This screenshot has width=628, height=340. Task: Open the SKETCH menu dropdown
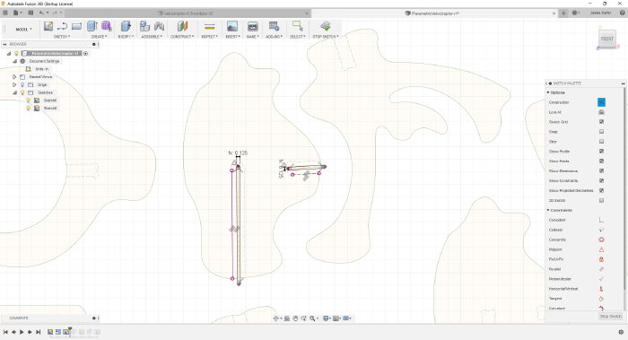(62, 37)
